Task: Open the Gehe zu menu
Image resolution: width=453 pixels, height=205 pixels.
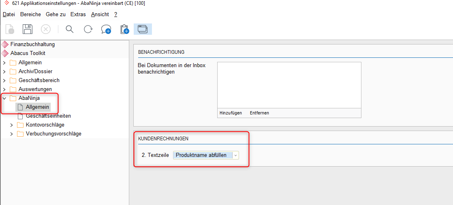Action: click(x=56, y=15)
